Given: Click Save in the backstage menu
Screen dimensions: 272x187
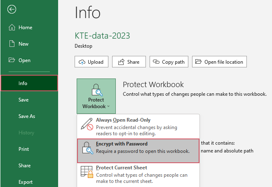Looking at the screenshot, I should 23,100.
